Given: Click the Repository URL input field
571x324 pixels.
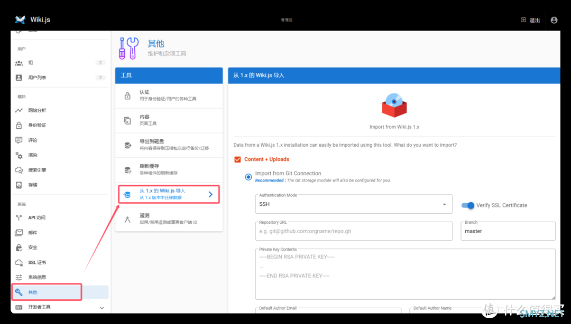Looking at the screenshot, I should pos(354,231).
